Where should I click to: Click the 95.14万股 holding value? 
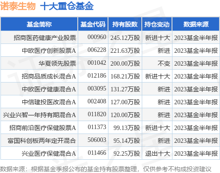click(x=127, y=141)
